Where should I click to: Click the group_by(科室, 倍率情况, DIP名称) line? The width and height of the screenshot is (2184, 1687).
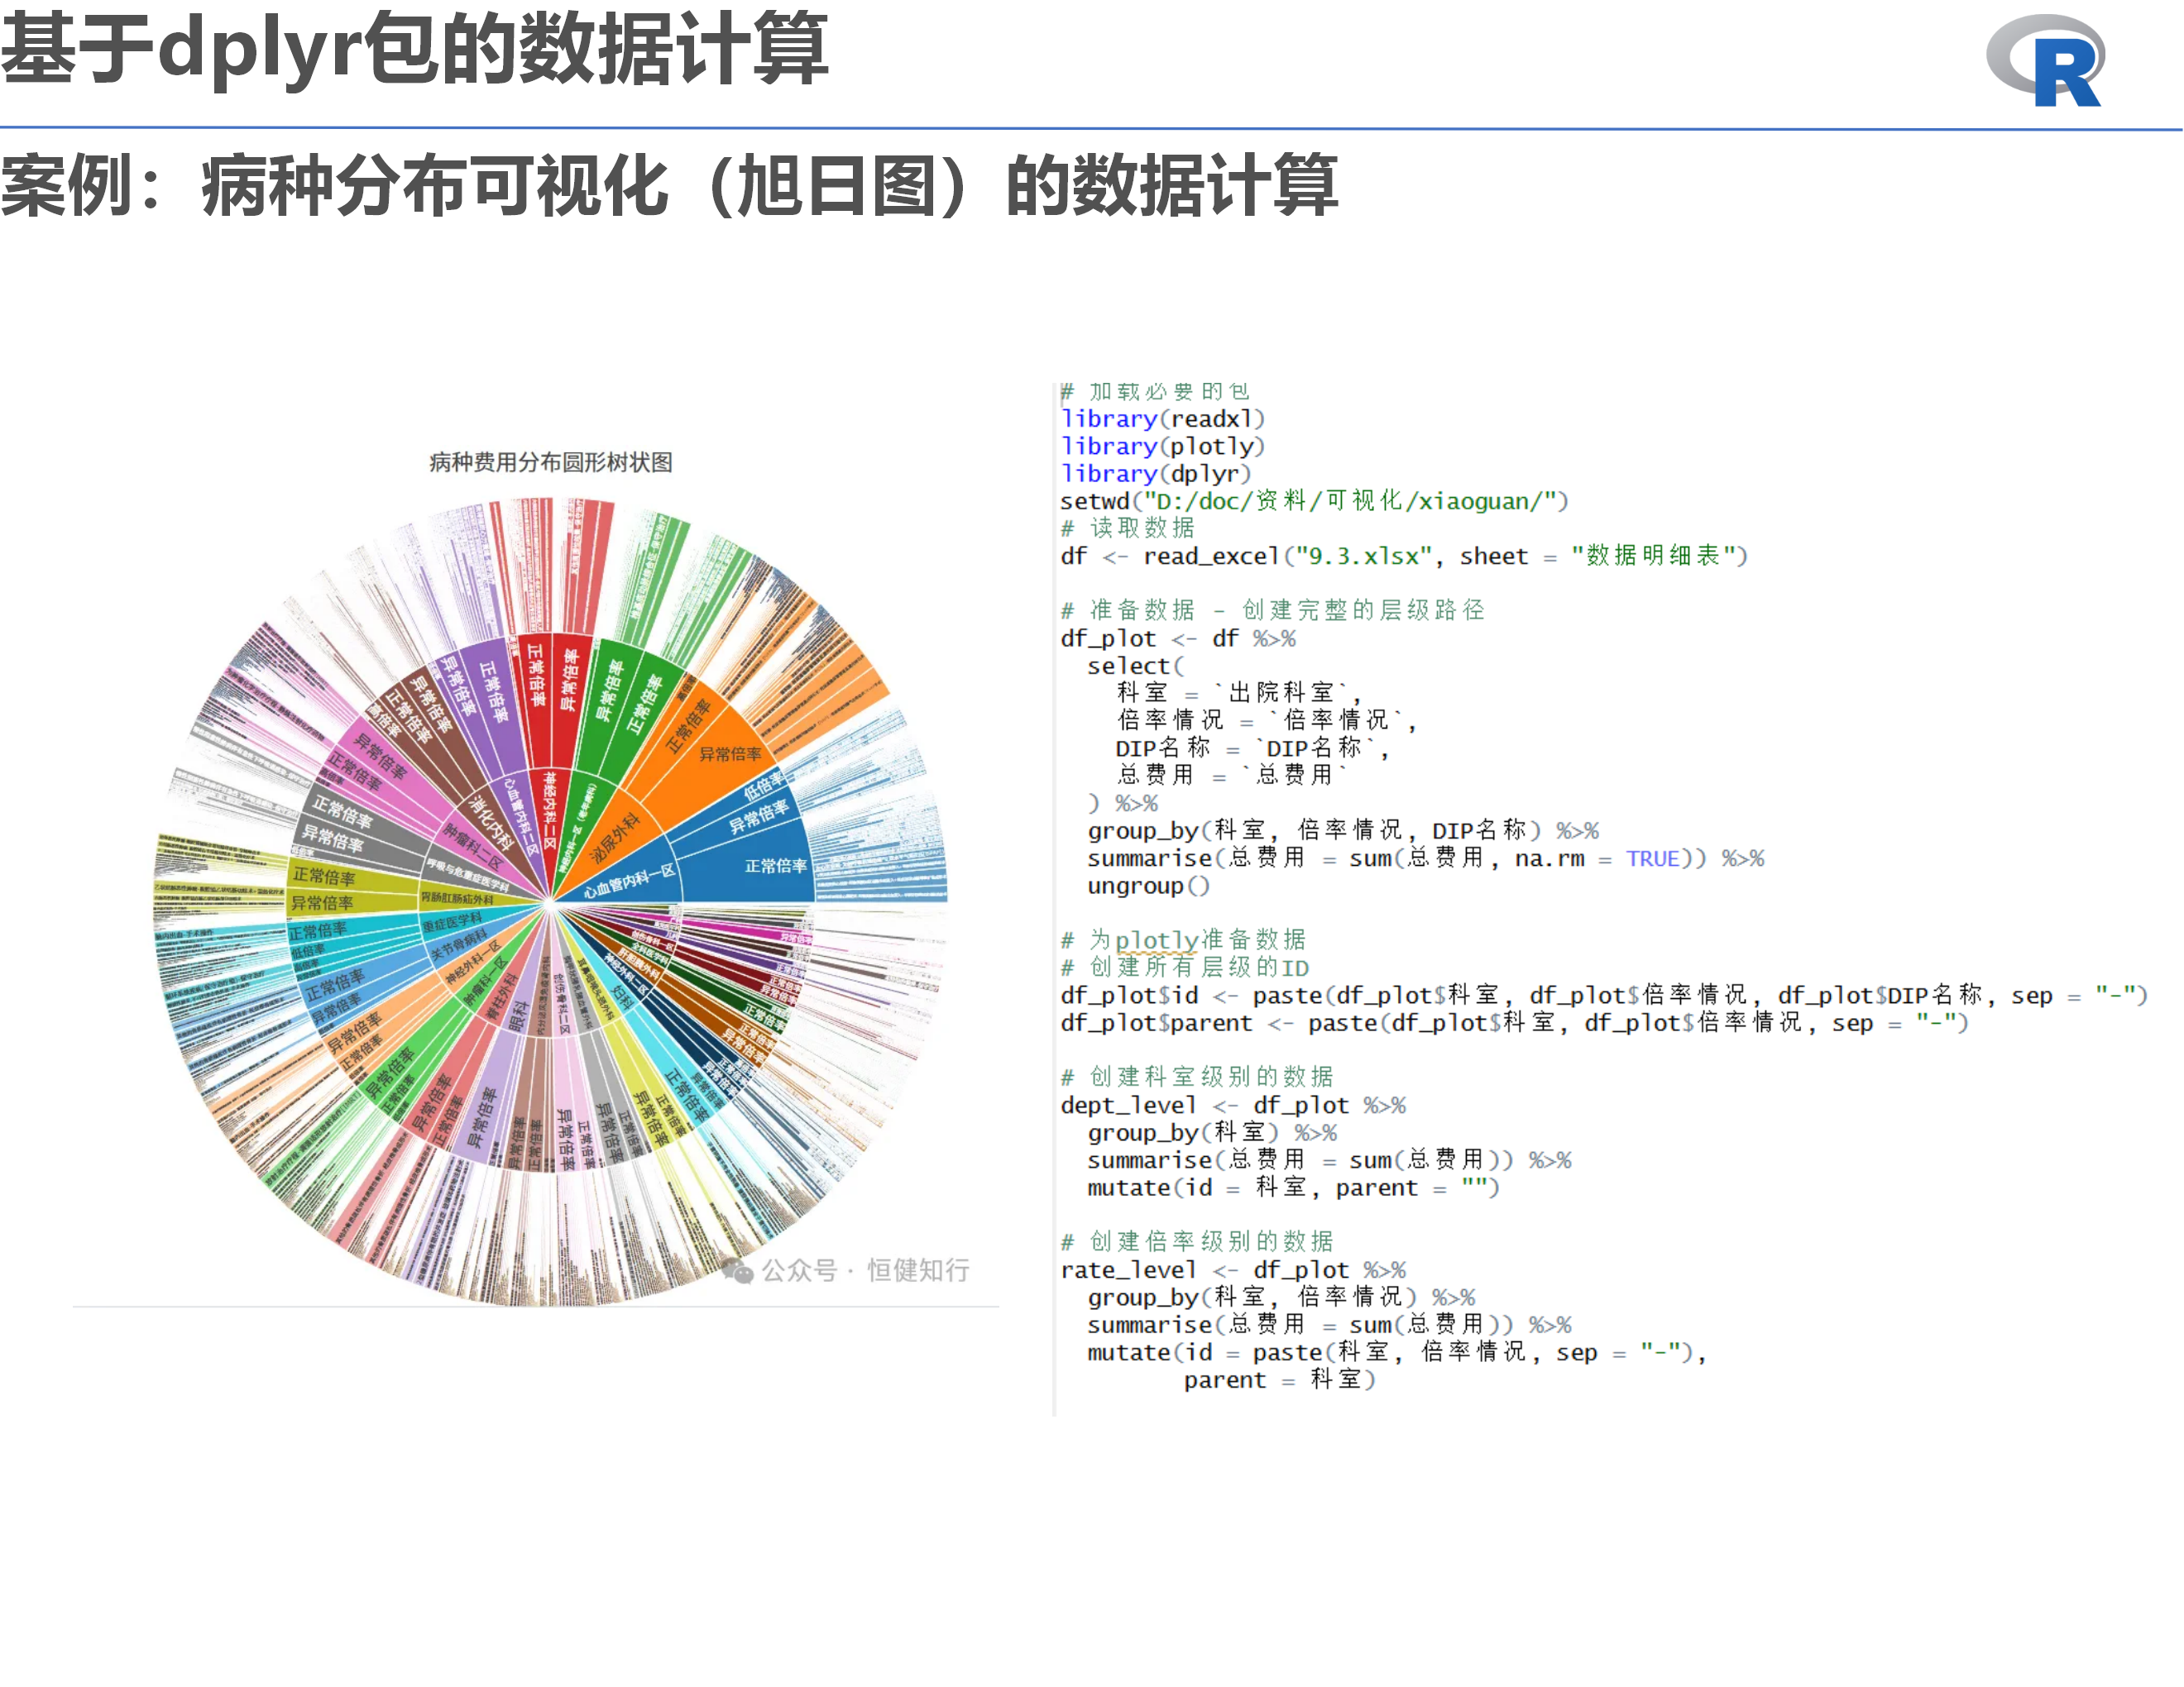point(1343,830)
